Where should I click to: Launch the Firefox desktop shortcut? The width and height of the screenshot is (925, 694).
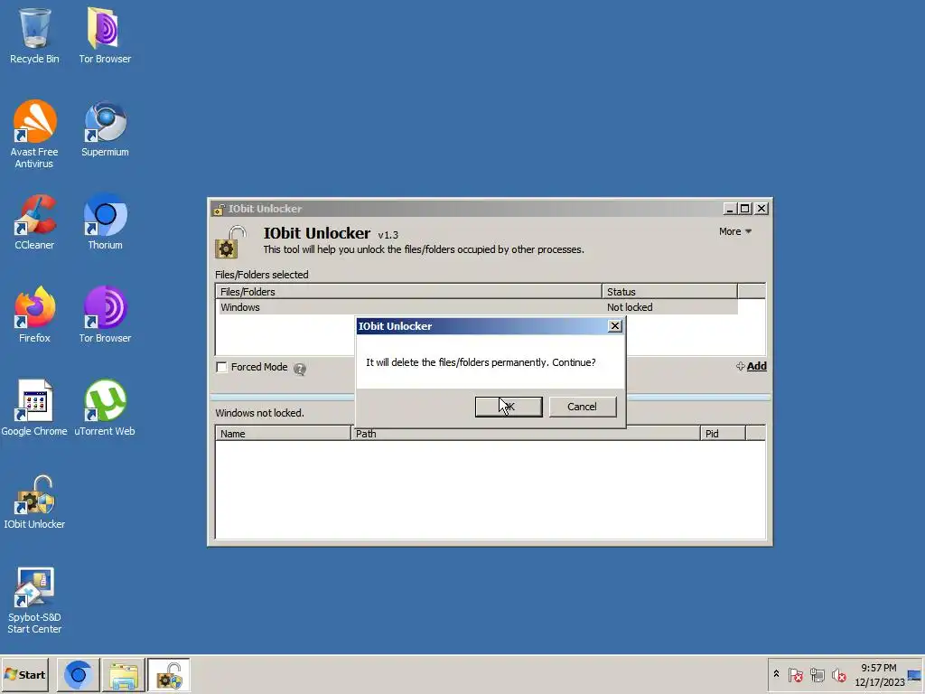click(34, 314)
